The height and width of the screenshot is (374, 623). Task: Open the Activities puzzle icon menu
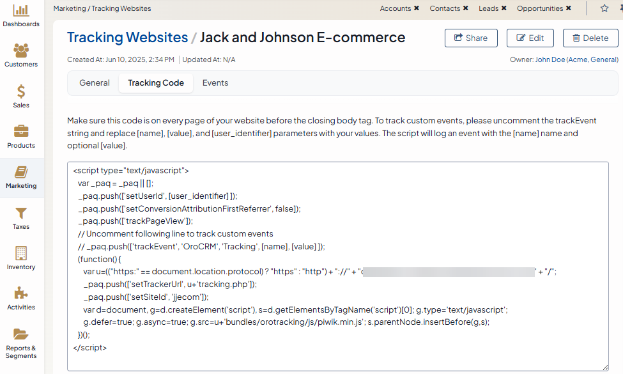click(x=21, y=298)
